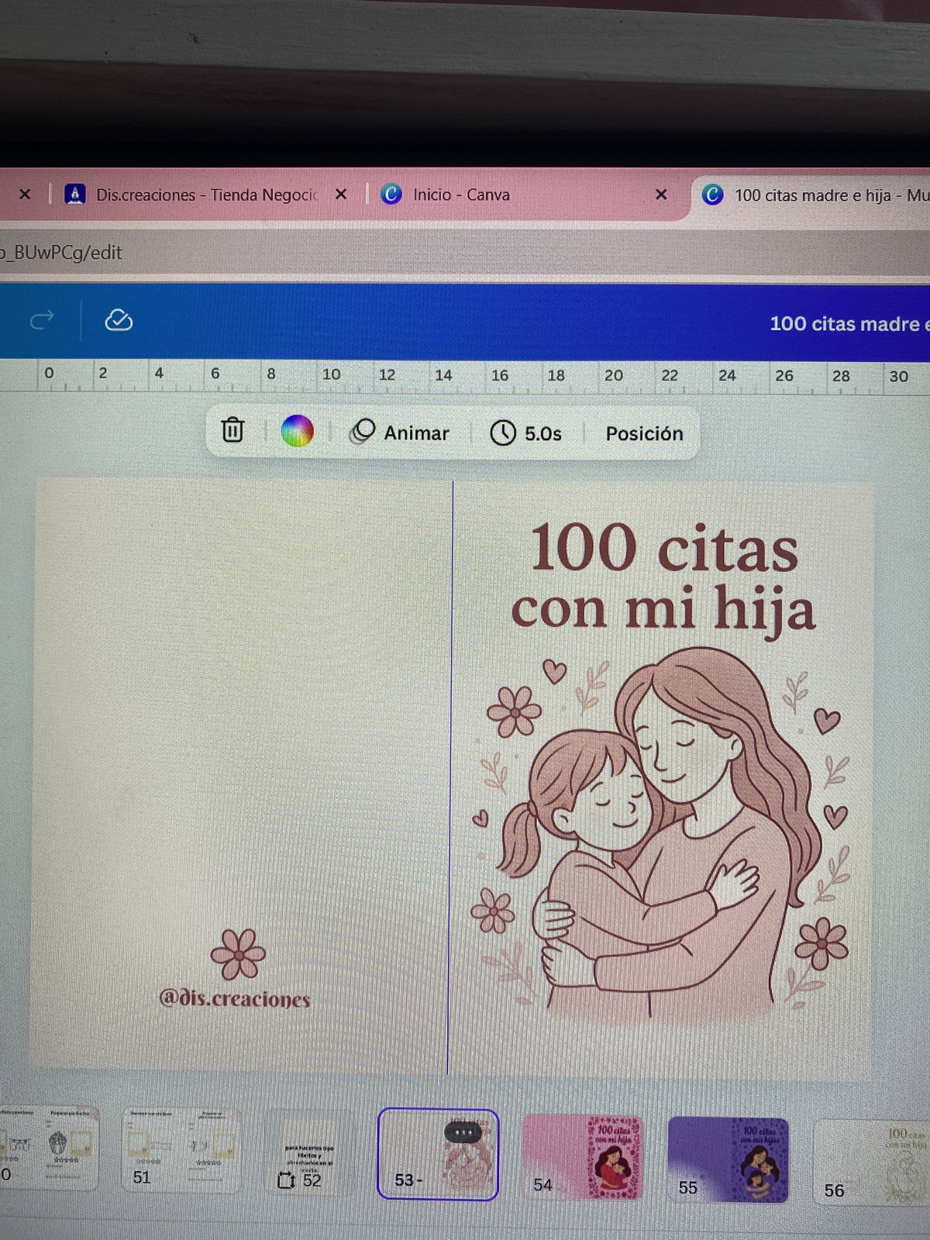Open the rainbow background color picker
Screen dimensions: 930x1240
coord(297,431)
